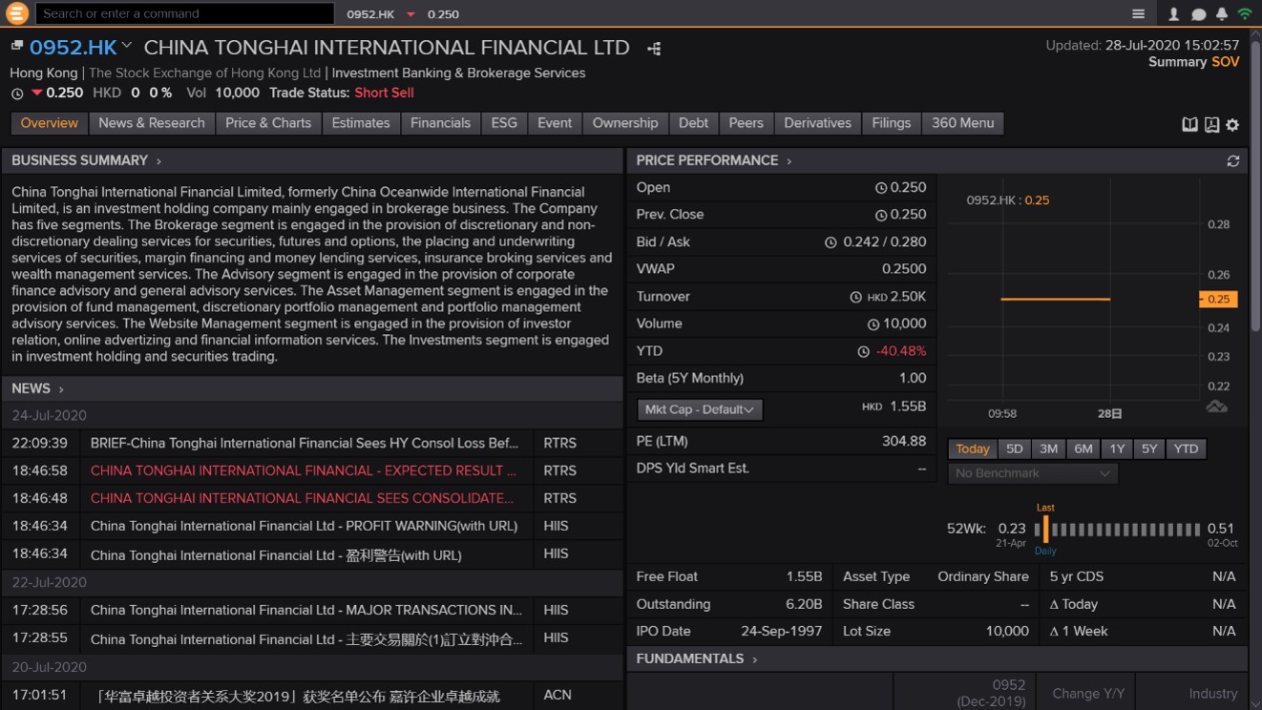Image resolution: width=1262 pixels, height=710 pixels.
Task: Select the 5Y chart range
Action: pos(1148,449)
